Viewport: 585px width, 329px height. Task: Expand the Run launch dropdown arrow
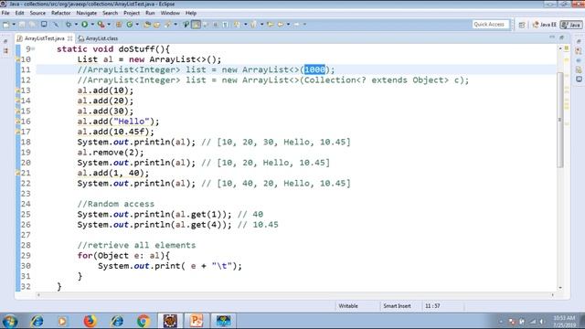(x=92, y=25)
